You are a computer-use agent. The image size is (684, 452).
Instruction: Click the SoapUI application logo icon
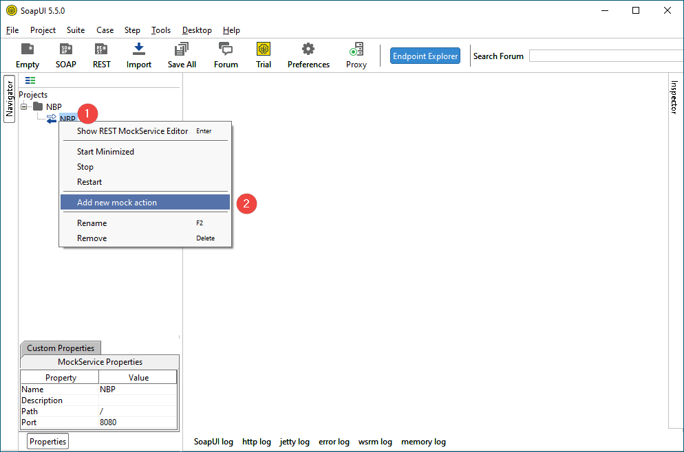pyautogui.click(x=12, y=10)
